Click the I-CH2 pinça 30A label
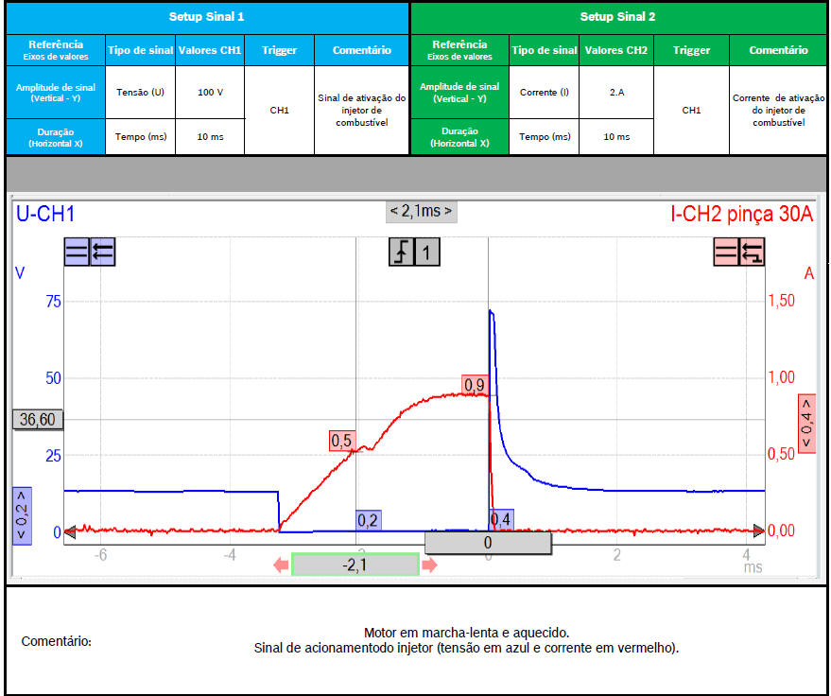This screenshot has height=696, width=831. pos(741,215)
